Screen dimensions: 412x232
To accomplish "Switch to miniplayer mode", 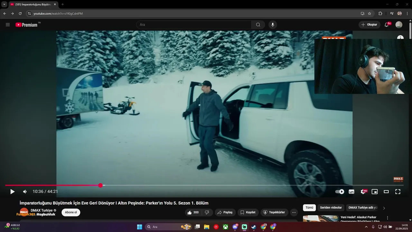I will (375, 192).
